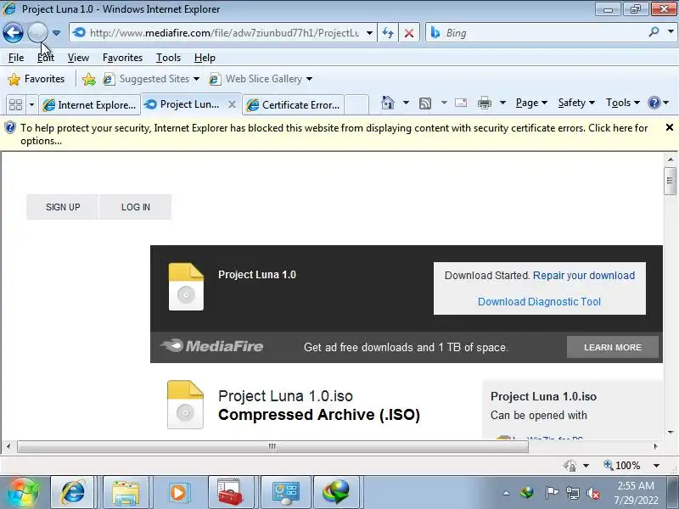Click Download Diagnostic Tool link

point(539,302)
